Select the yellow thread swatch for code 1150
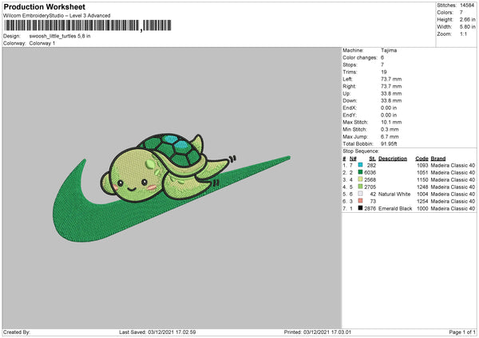The height and width of the screenshot is (338, 479). click(361, 179)
